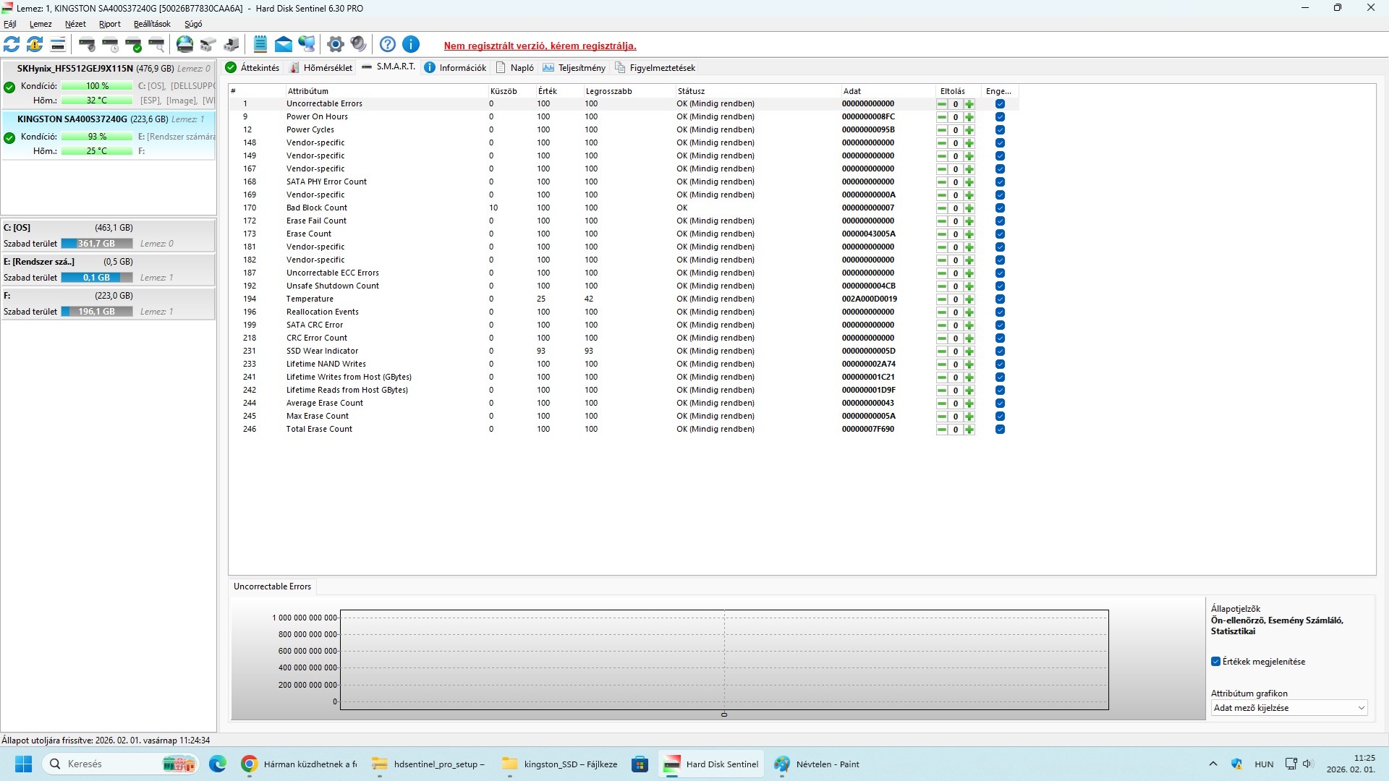1389x781 pixels.
Task: Show hidden icons in system tray
Action: pos(1213,764)
